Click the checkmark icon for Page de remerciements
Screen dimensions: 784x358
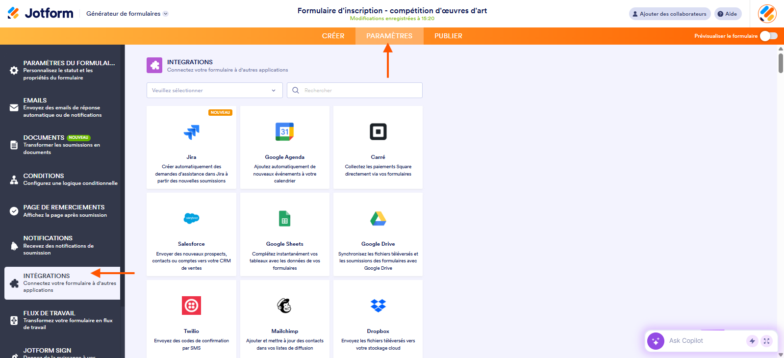[14, 211]
